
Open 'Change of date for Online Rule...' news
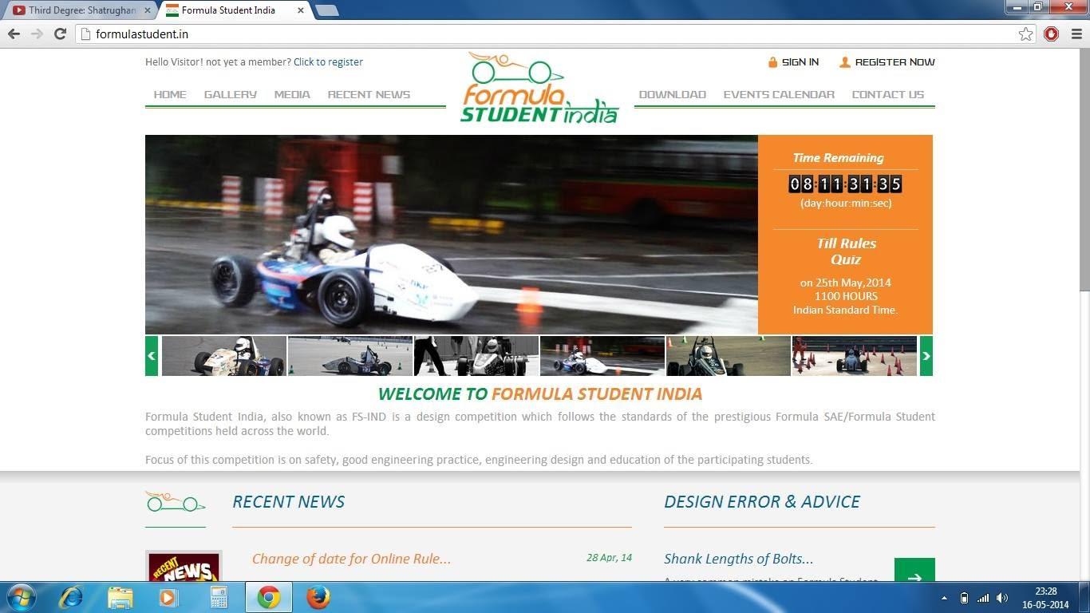[351, 559]
